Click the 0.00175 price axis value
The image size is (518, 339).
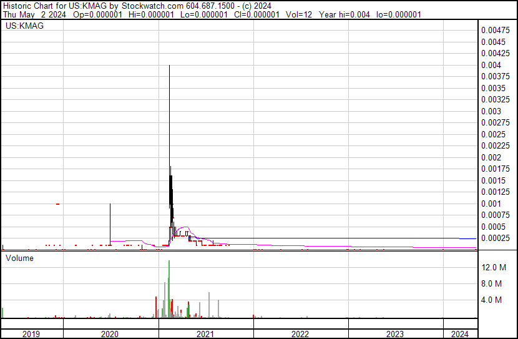(496, 169)
